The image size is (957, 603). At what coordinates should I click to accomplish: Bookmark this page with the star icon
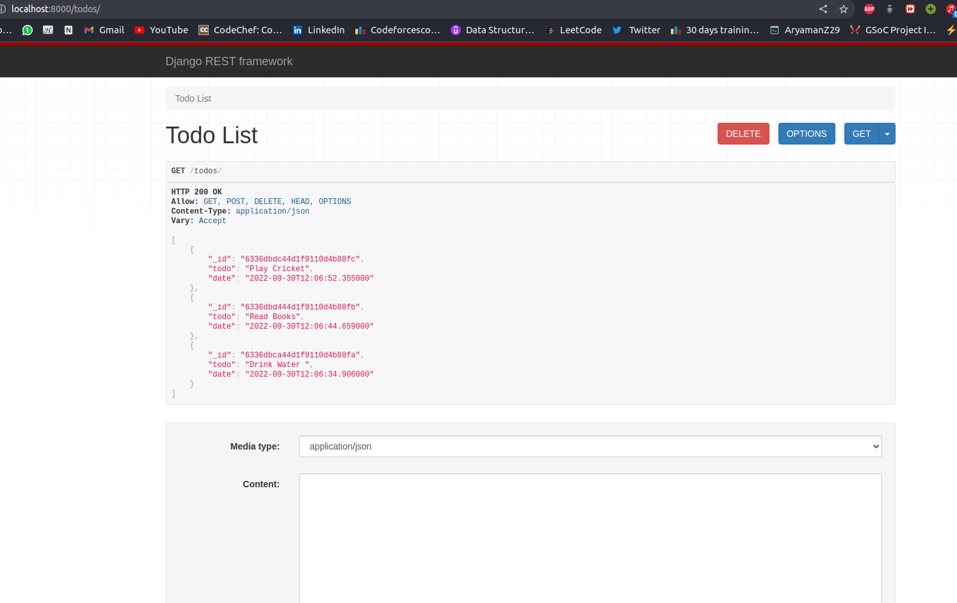tap(844, 9)
